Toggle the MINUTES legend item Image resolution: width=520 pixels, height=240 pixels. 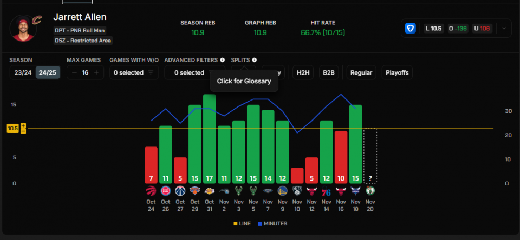tap(272, 223)
